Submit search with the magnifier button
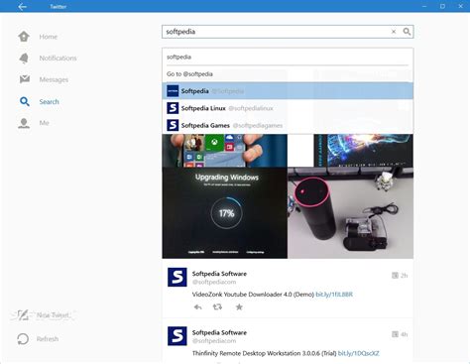Image resolution: width=470 pixels, height=364 pixels. pos(407,32)
